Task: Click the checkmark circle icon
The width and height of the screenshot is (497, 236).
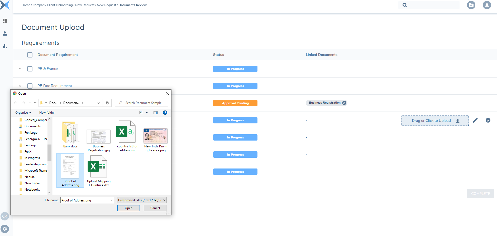Action: [x=488, y=121]
